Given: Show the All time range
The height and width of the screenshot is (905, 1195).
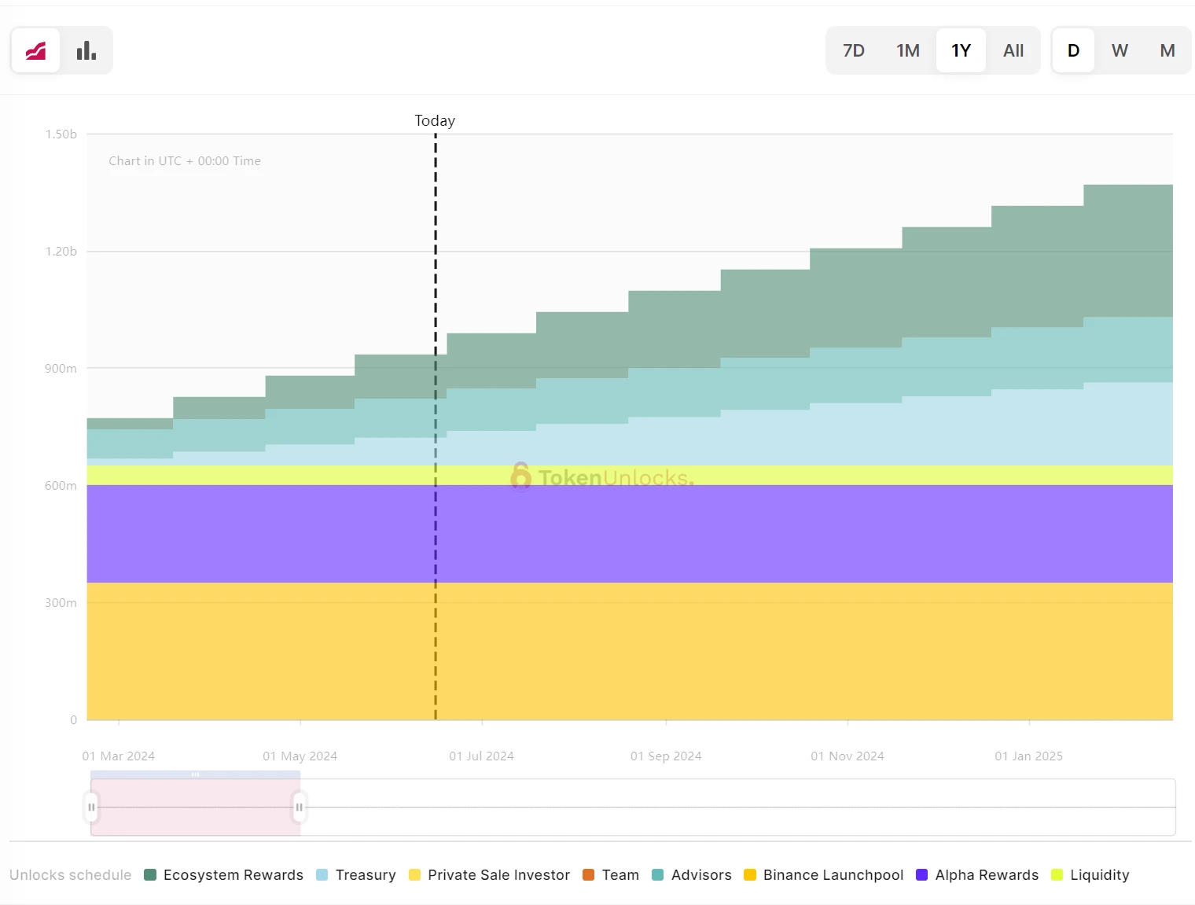Looking at the screenshot, I should coord(1013,51).
